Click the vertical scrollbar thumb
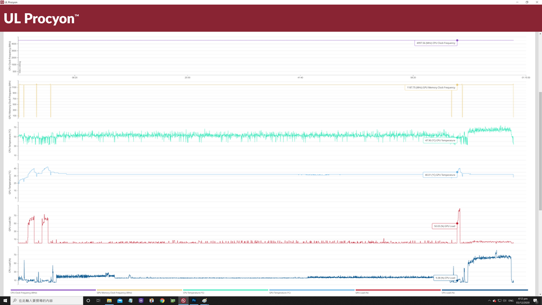This screenshot has height=305, width=542. (540, 151)
